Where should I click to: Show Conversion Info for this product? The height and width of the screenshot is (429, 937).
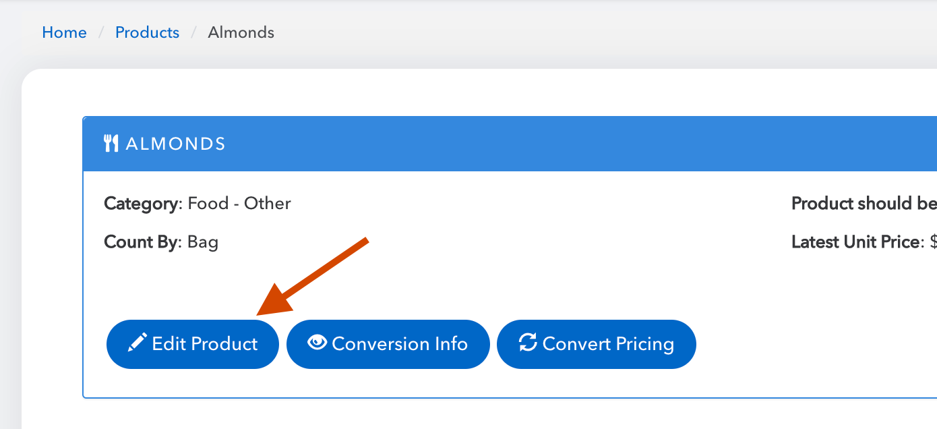[x=388, y=344]
